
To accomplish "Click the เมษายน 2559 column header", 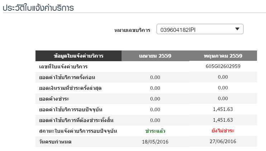I will [155, 56].
